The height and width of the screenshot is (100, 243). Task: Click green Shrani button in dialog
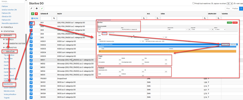229,23
